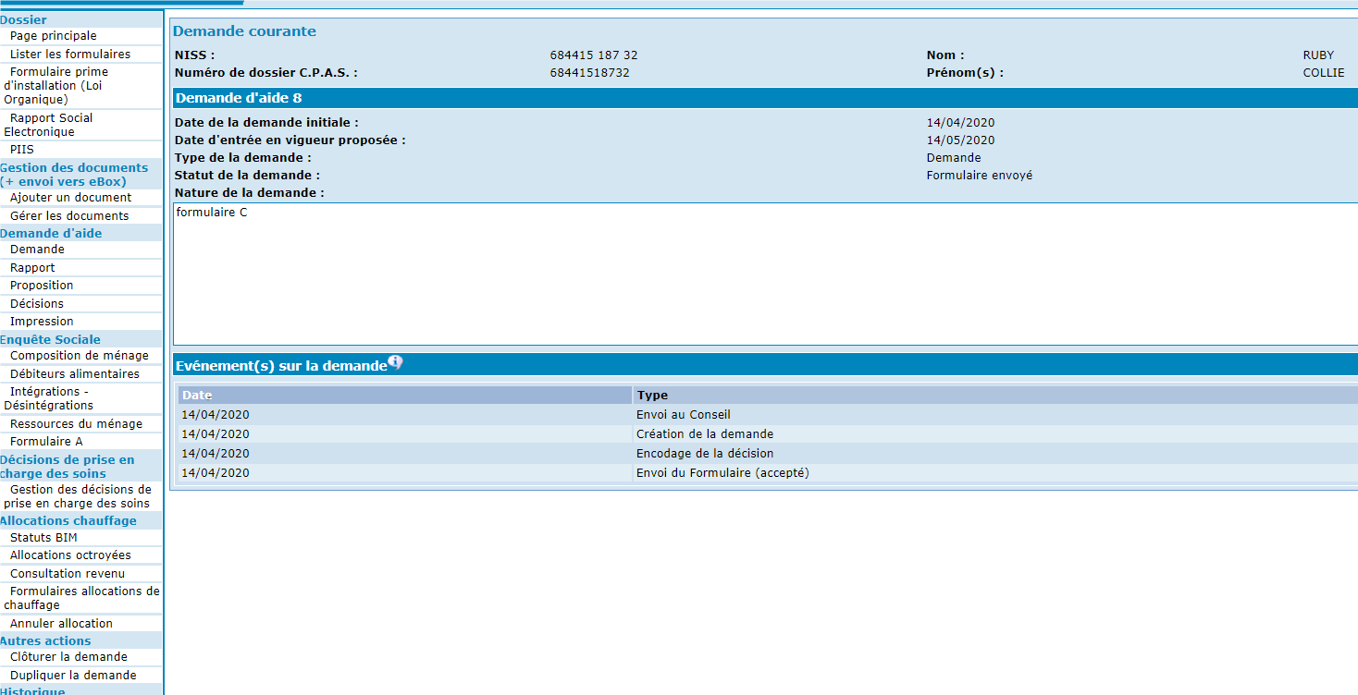
Task: Open the Rapport menu item
Action: (x=32, y=267)
